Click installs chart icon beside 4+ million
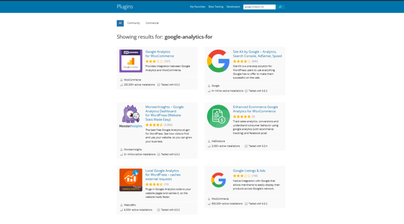Image resolution: width=404 pixels, height=224 pixels. coord(209,91)
